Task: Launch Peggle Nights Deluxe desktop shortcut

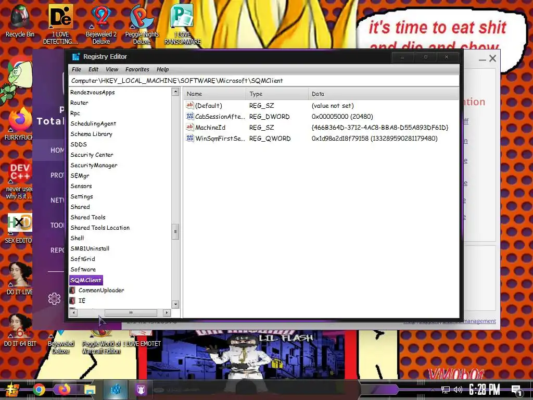Action: (x=142, y=24)
